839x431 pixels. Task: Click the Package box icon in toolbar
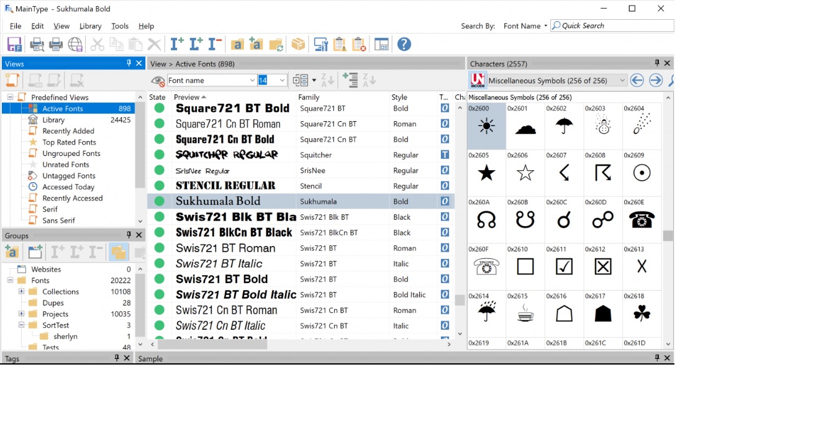pos(299,44)
